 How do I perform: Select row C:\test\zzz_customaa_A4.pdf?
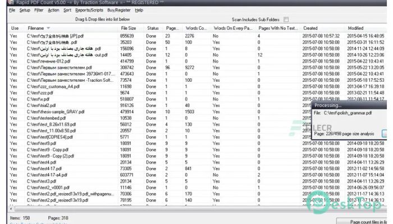(198, 86)
